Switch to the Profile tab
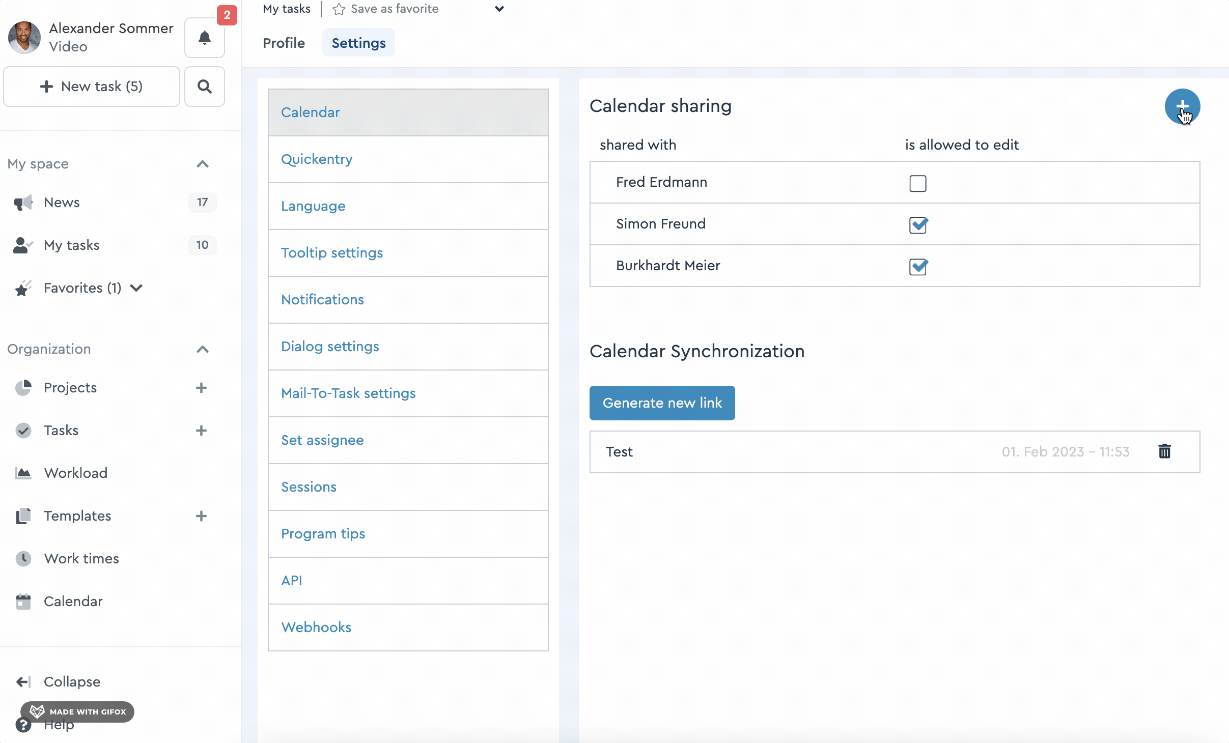The width and height of the screenshot is (1229, 743). [284, 43]
